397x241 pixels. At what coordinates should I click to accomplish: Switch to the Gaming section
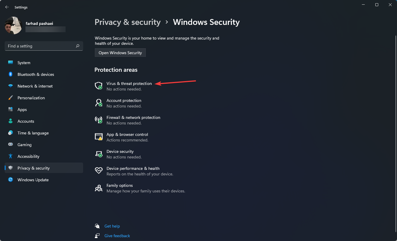coord(24,144)
